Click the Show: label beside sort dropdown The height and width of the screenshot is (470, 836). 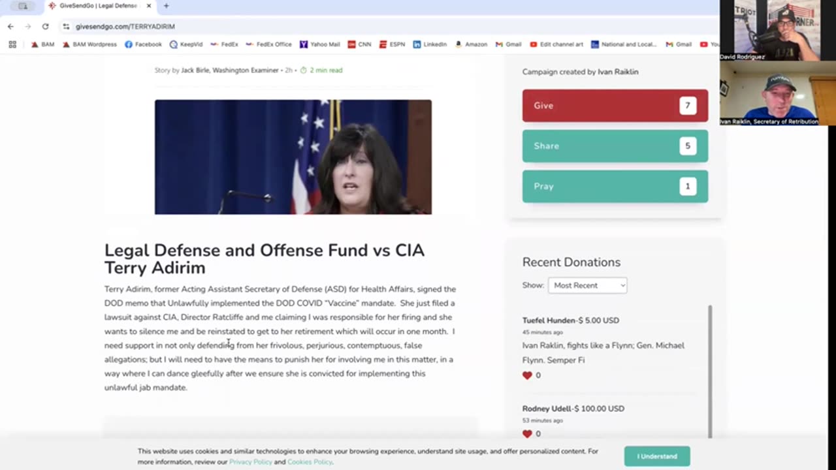click(533, 285)
